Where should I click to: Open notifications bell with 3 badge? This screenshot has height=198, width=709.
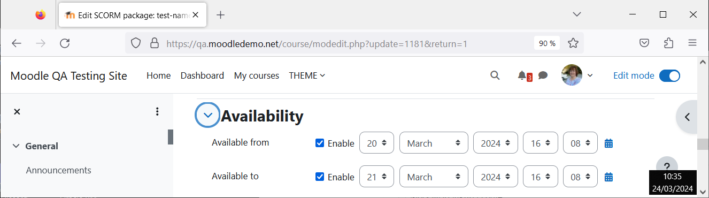(525, 75)
